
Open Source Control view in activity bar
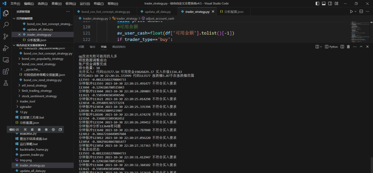[6, 36]
